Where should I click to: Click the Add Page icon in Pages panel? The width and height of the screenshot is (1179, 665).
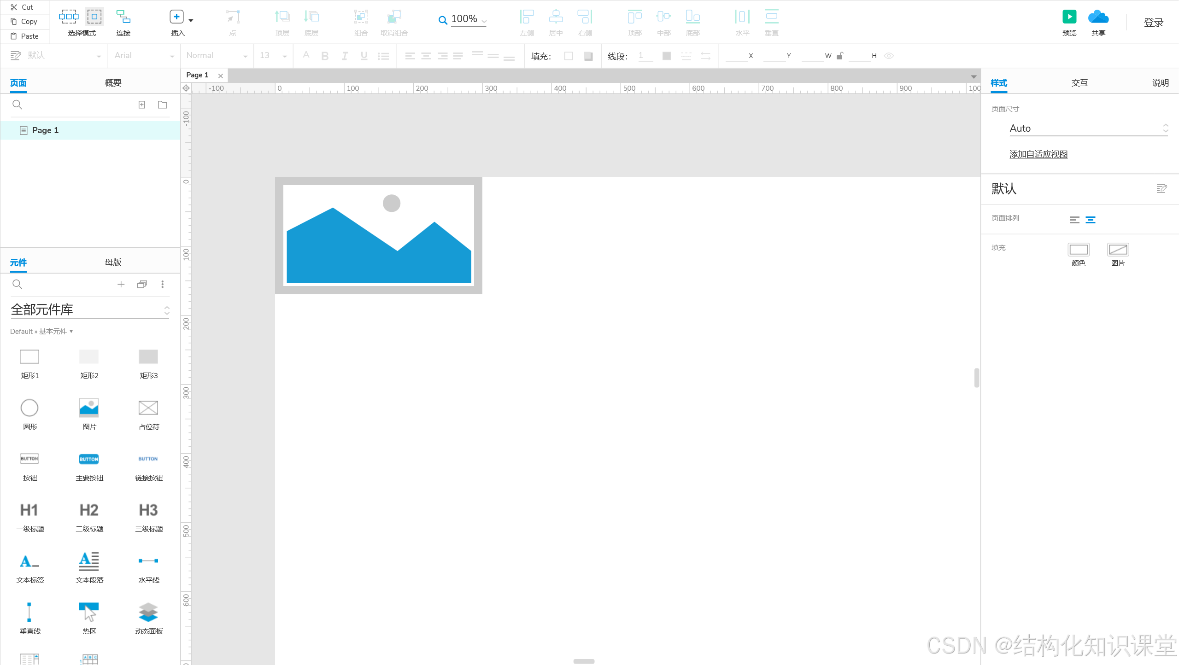point(142,105)
